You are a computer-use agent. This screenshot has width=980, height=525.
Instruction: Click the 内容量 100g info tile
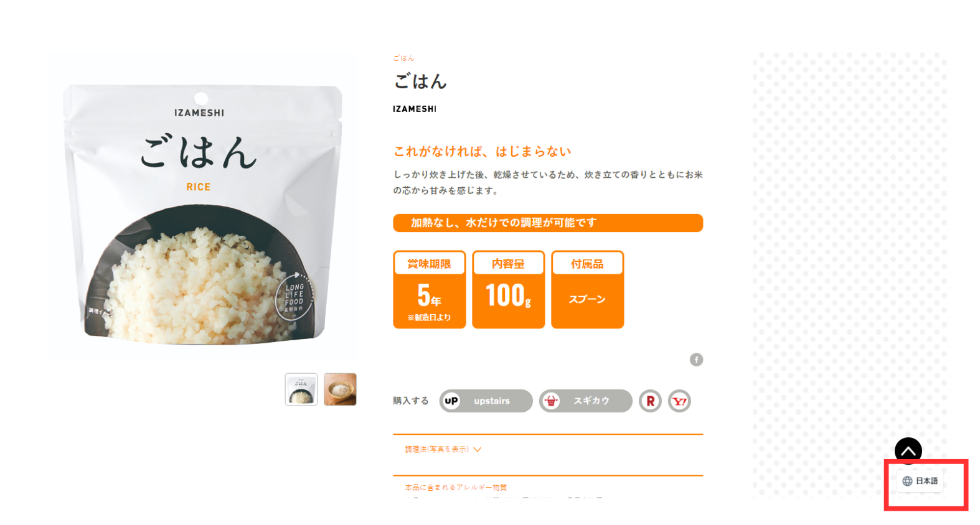click(509, 289)
